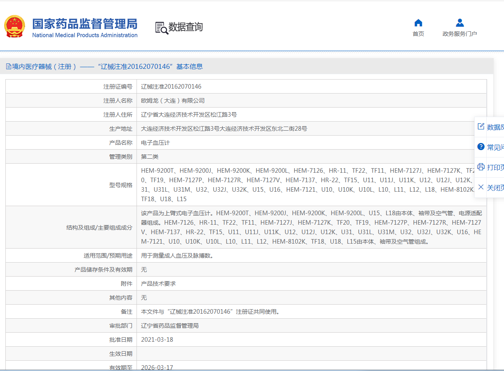The width and height of the screenshot is (504, 371).
Task: Click the 注册人住所 row label
Action: pyautogui.click(x=118, y=115)
